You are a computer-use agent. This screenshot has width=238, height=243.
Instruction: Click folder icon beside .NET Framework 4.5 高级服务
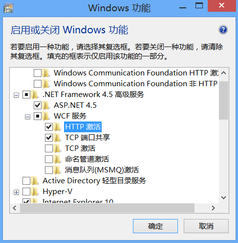coord(35,95)
